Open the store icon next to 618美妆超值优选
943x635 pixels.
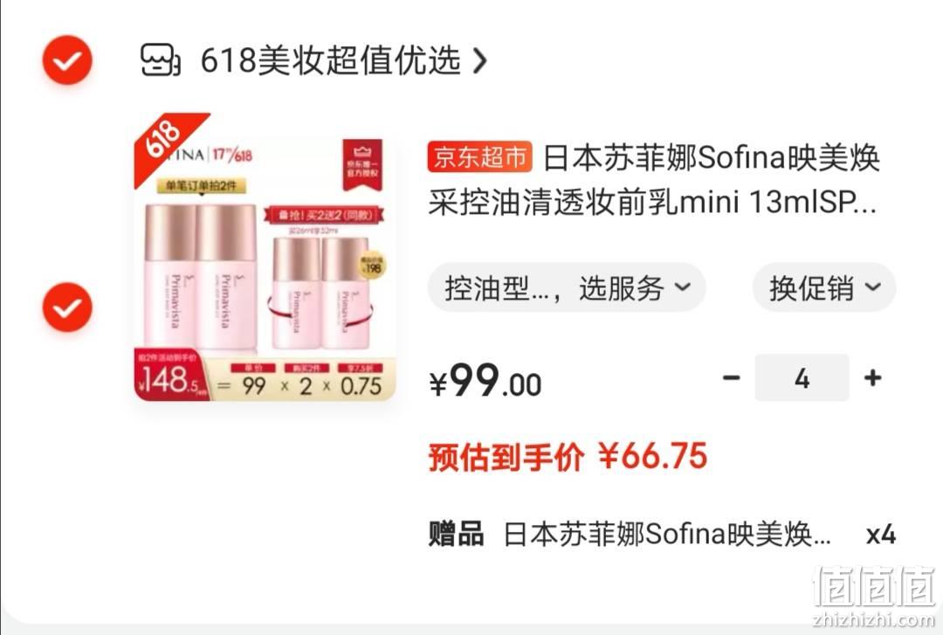[160, 59]
